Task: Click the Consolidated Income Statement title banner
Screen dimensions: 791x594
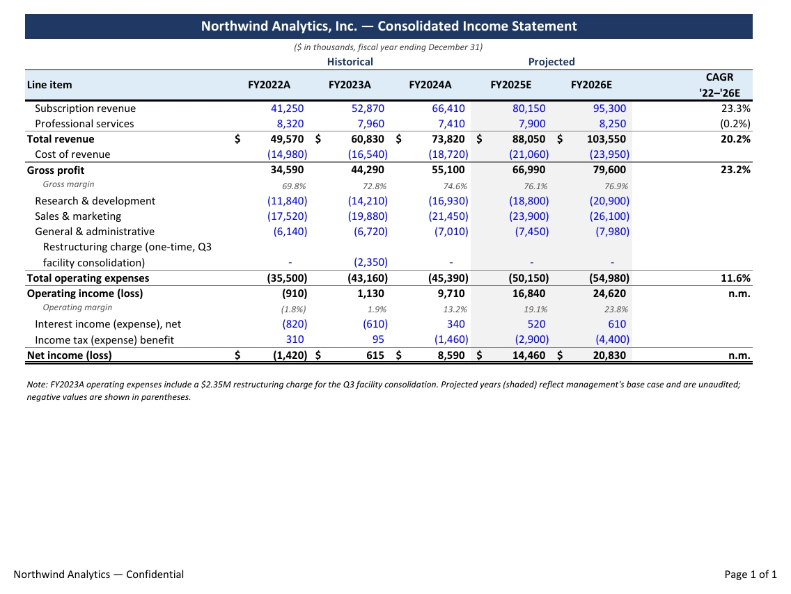Action: point(389,26)
